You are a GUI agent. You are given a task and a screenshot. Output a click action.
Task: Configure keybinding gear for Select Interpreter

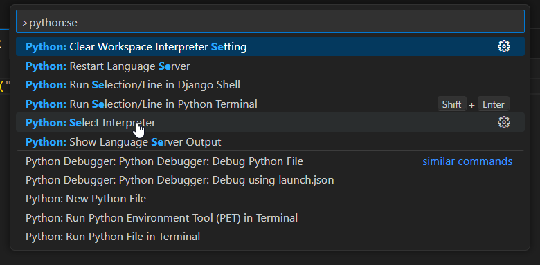tap(504, 122)
